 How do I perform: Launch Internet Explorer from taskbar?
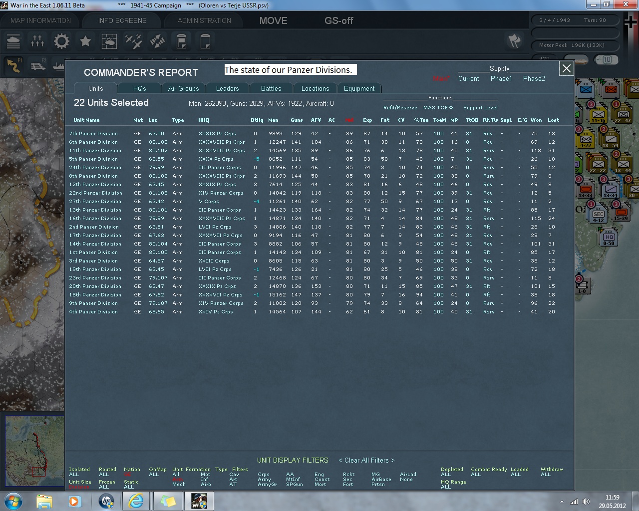click(x=136, y=501)
